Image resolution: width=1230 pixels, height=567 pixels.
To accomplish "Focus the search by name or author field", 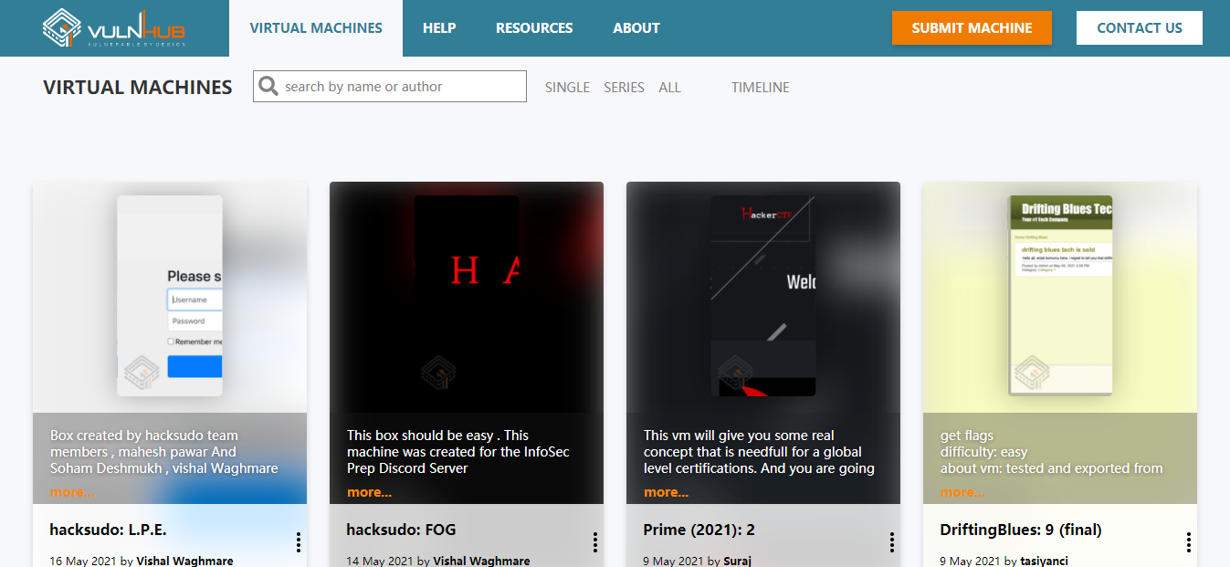I will 390,86.
